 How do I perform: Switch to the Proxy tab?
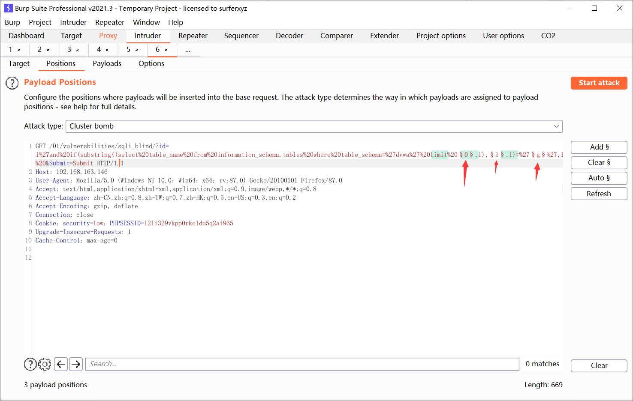pyautogui.click(x=108, y=36)
